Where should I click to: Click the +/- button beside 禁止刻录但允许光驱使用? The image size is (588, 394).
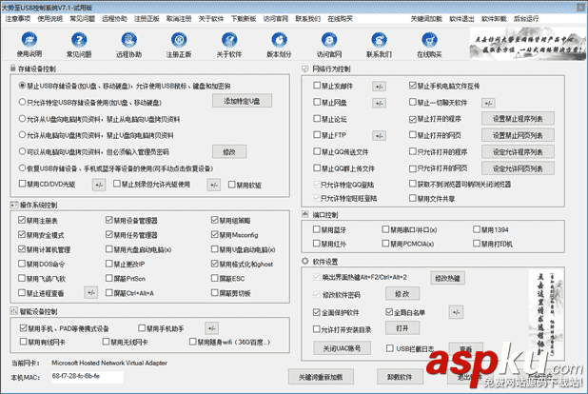[x=214, y=185]
